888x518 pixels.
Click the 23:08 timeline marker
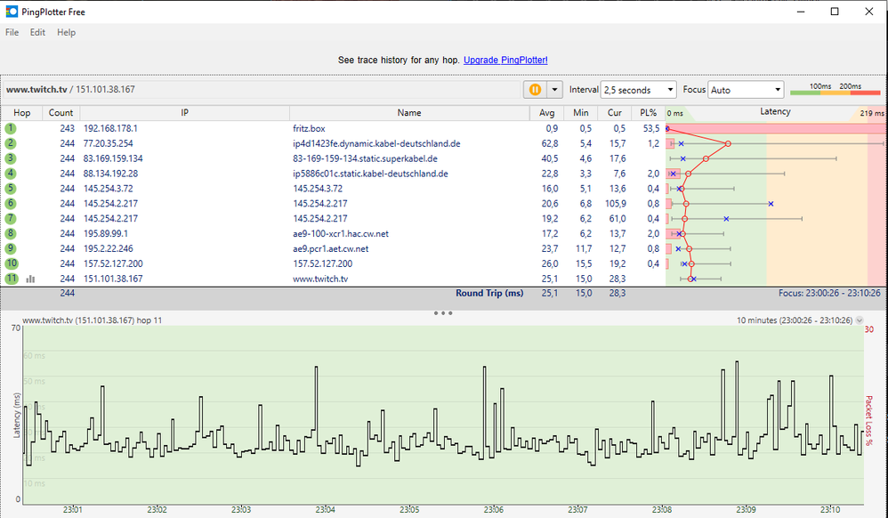(661, 509)
